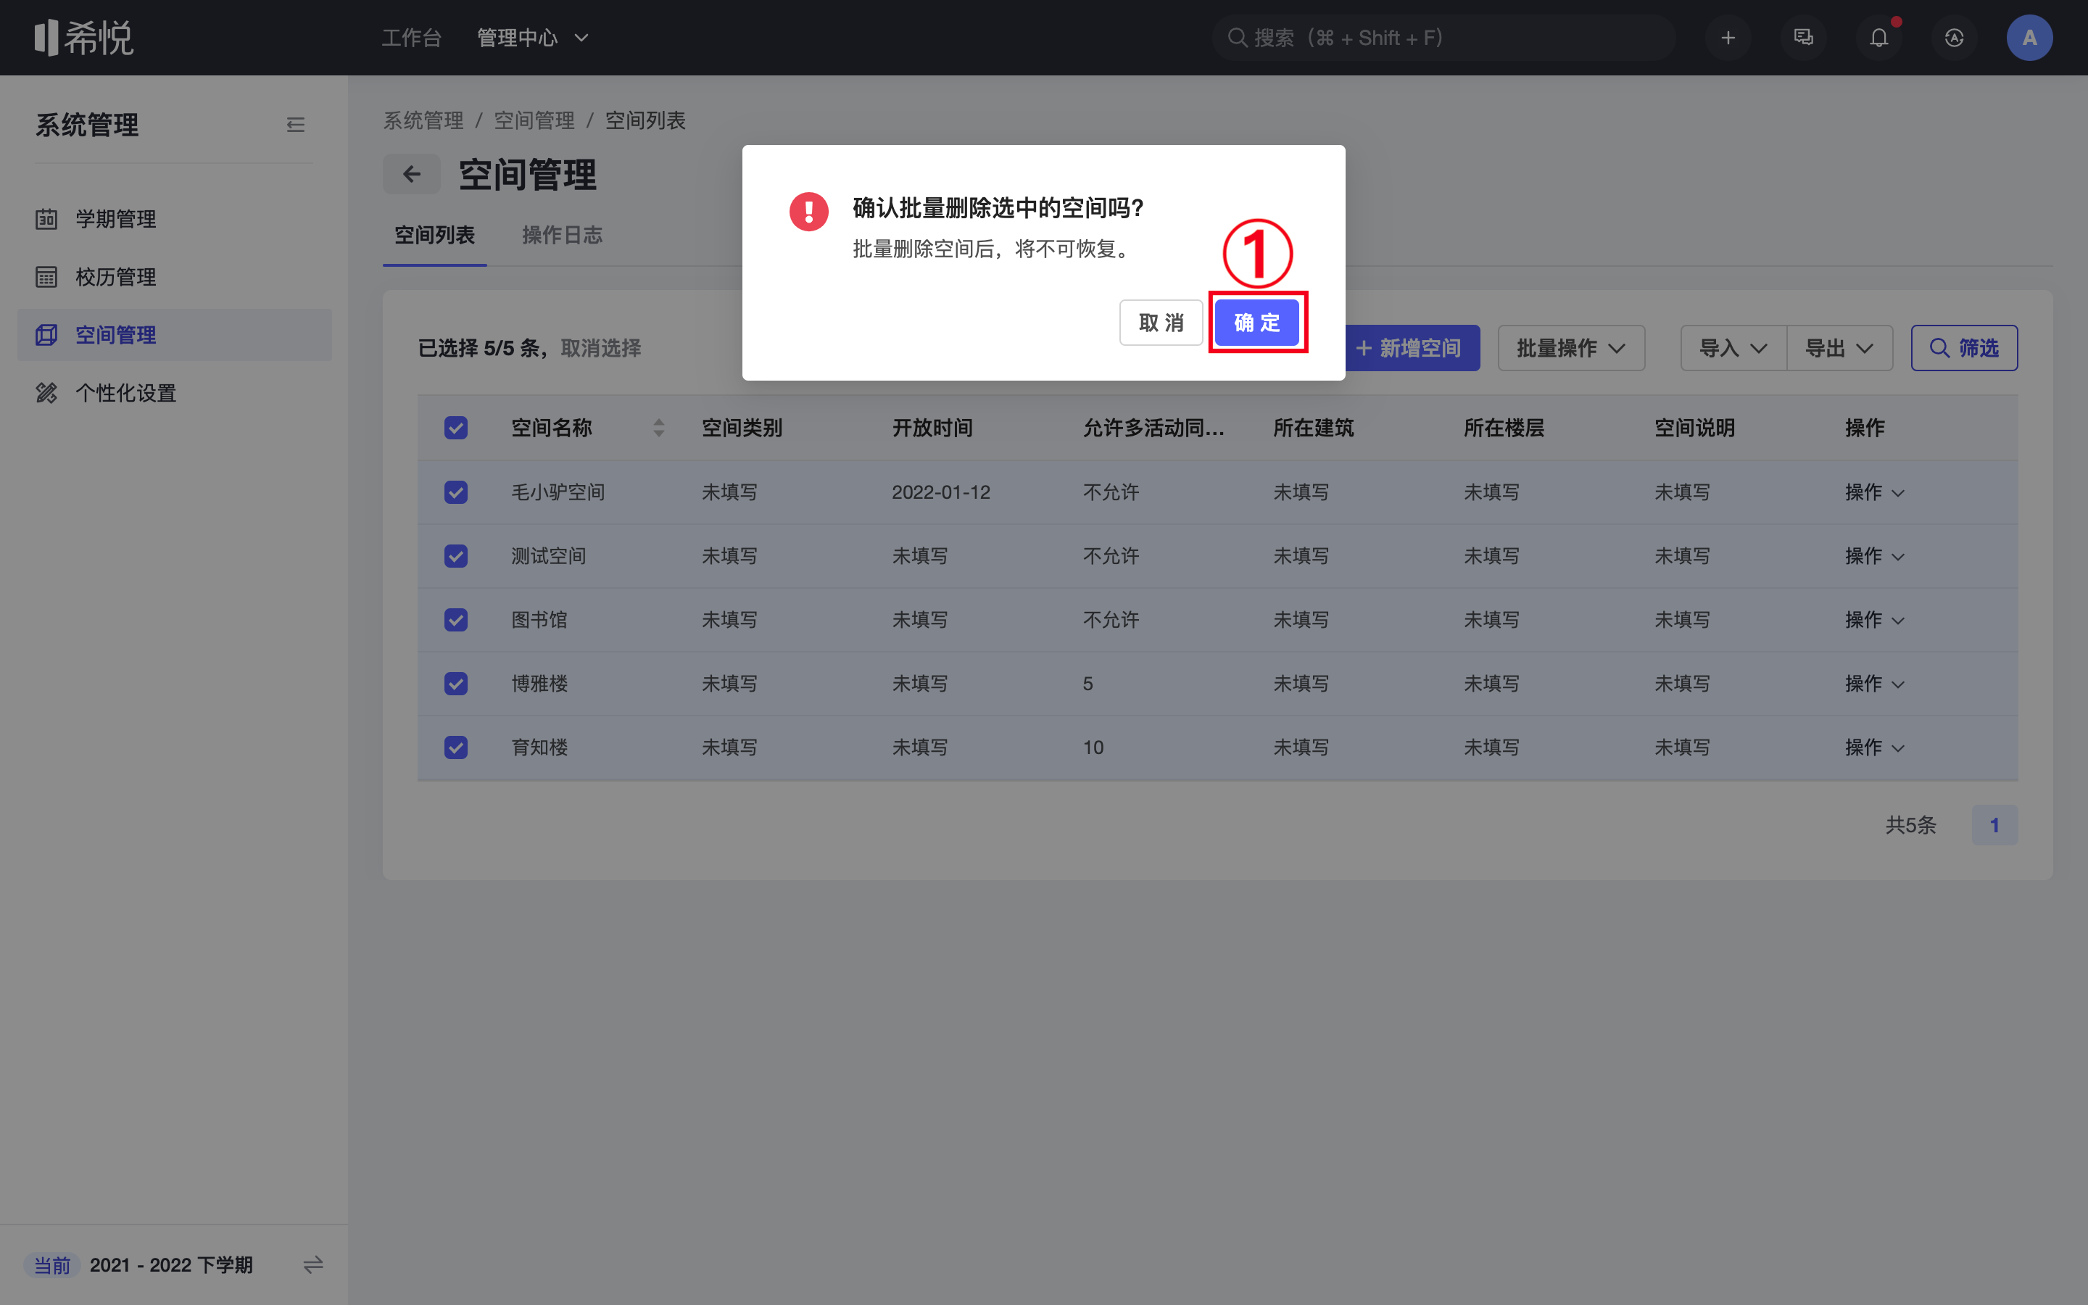Uncheck the 博雅楼 row checkbox
This screenshot has height=1305, width=2088.
point(455,684)
